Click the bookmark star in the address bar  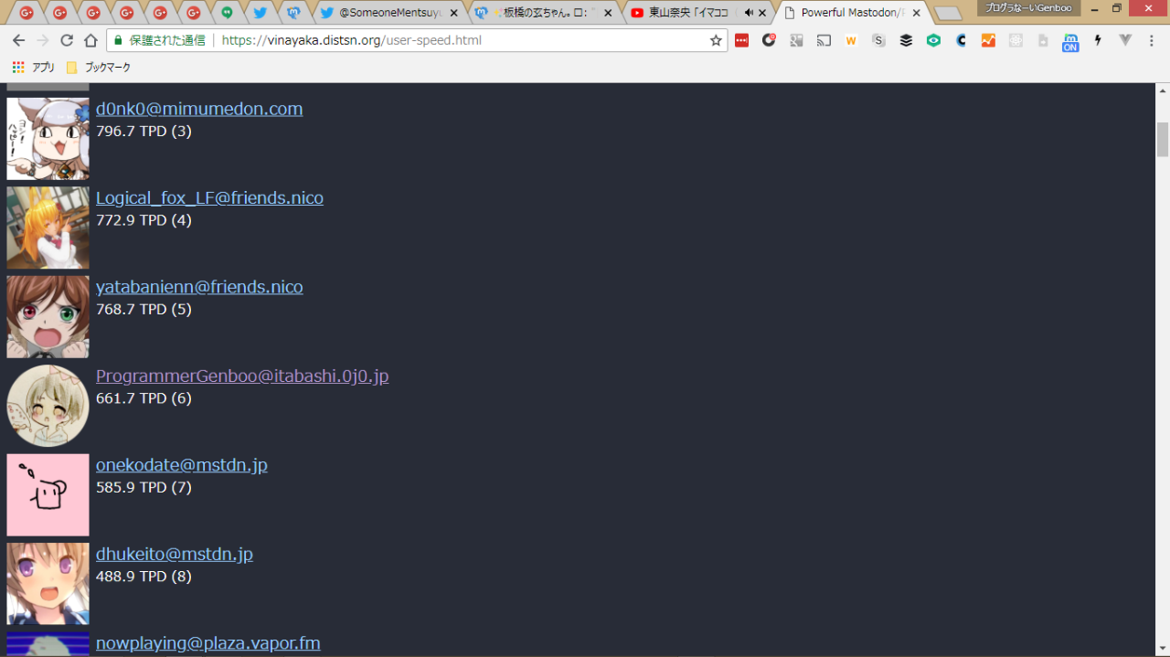(x=716, y=40)
